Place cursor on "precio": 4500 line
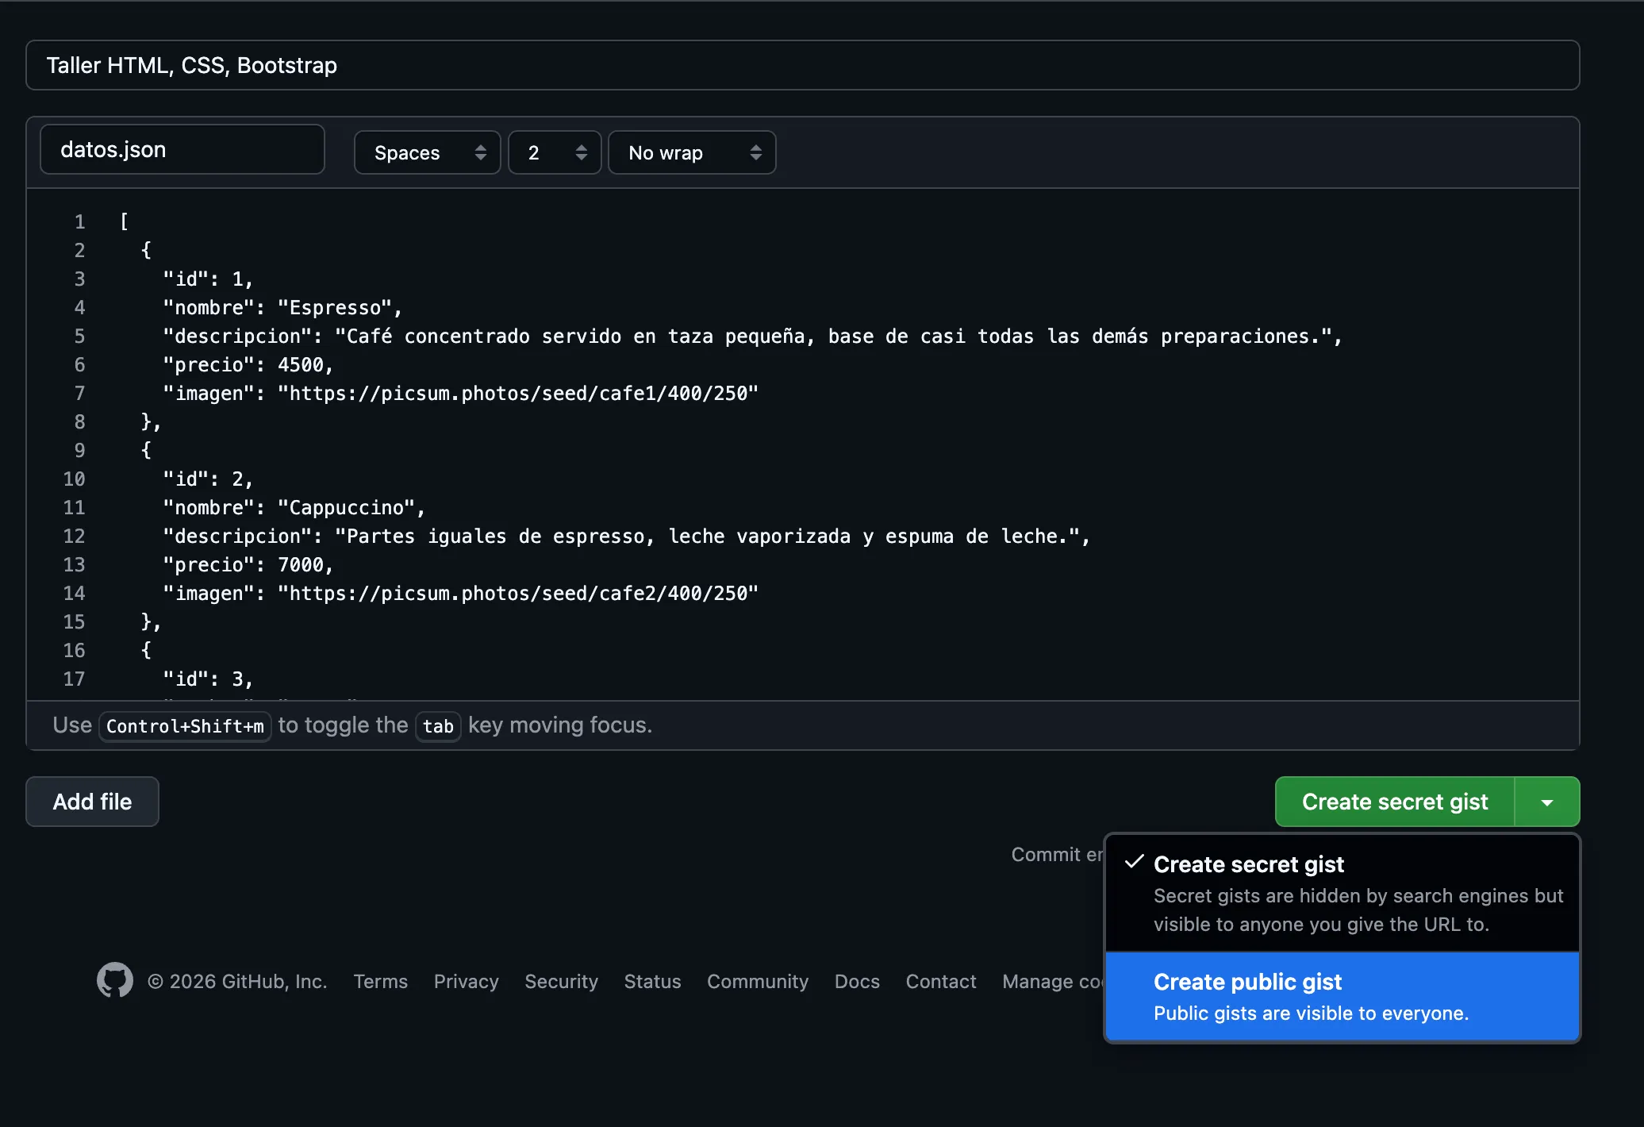Screen dimensions: 1644x1127 pyautogui.click(x=248, y=364)
